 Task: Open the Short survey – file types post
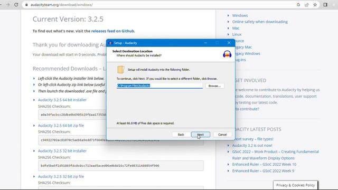[254, 139]
